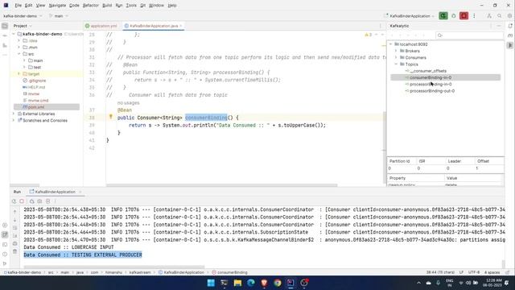Open Windows Start button on taskbar
Viewport: 515px width, 290px height.
211,283
